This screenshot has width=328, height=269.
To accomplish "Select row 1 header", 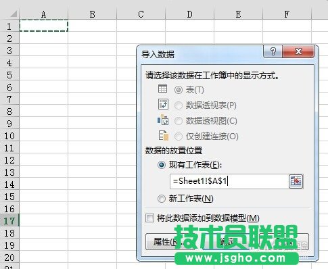I will click(x=9, y=26).
